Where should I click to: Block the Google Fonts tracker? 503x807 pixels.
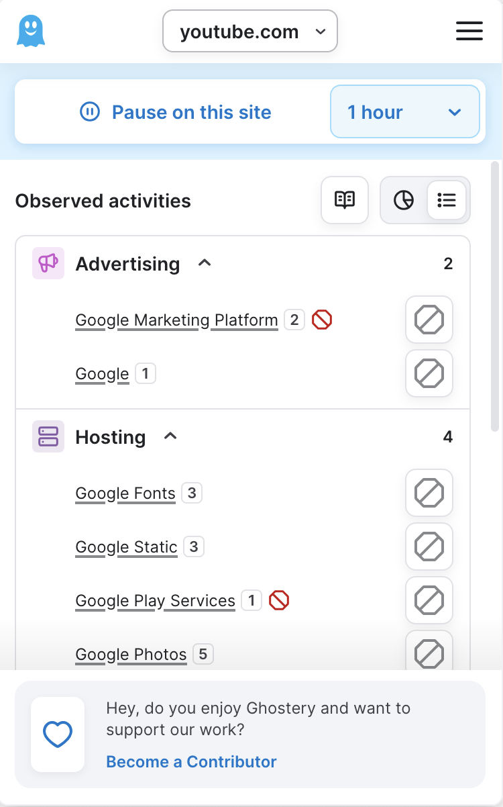coord(429,493)
